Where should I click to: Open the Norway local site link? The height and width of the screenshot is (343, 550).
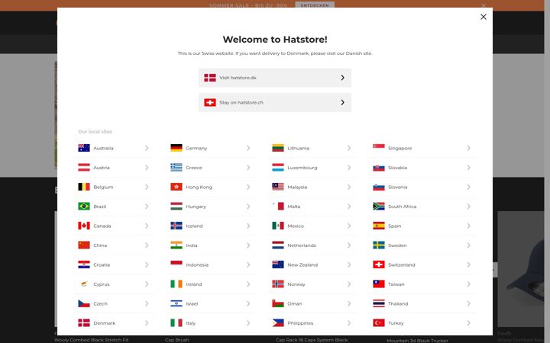(x=312, y=284)
